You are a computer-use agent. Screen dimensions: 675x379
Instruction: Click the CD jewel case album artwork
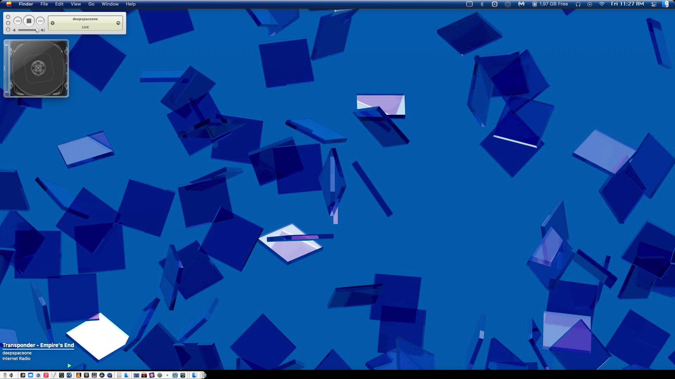pyautogui.click(x=36, y=68)
